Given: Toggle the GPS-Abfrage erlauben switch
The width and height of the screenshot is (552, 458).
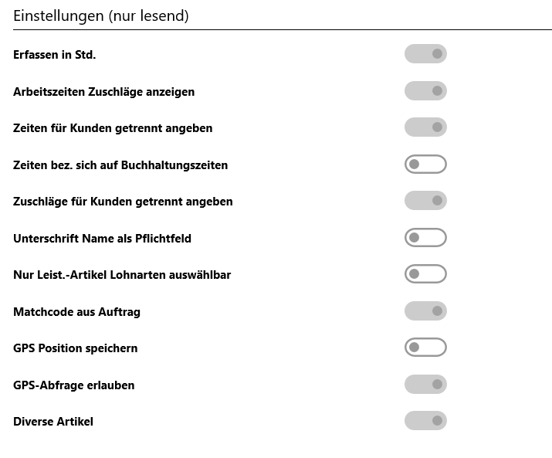Looking at the screenshot, I should (x=425, y=384).
